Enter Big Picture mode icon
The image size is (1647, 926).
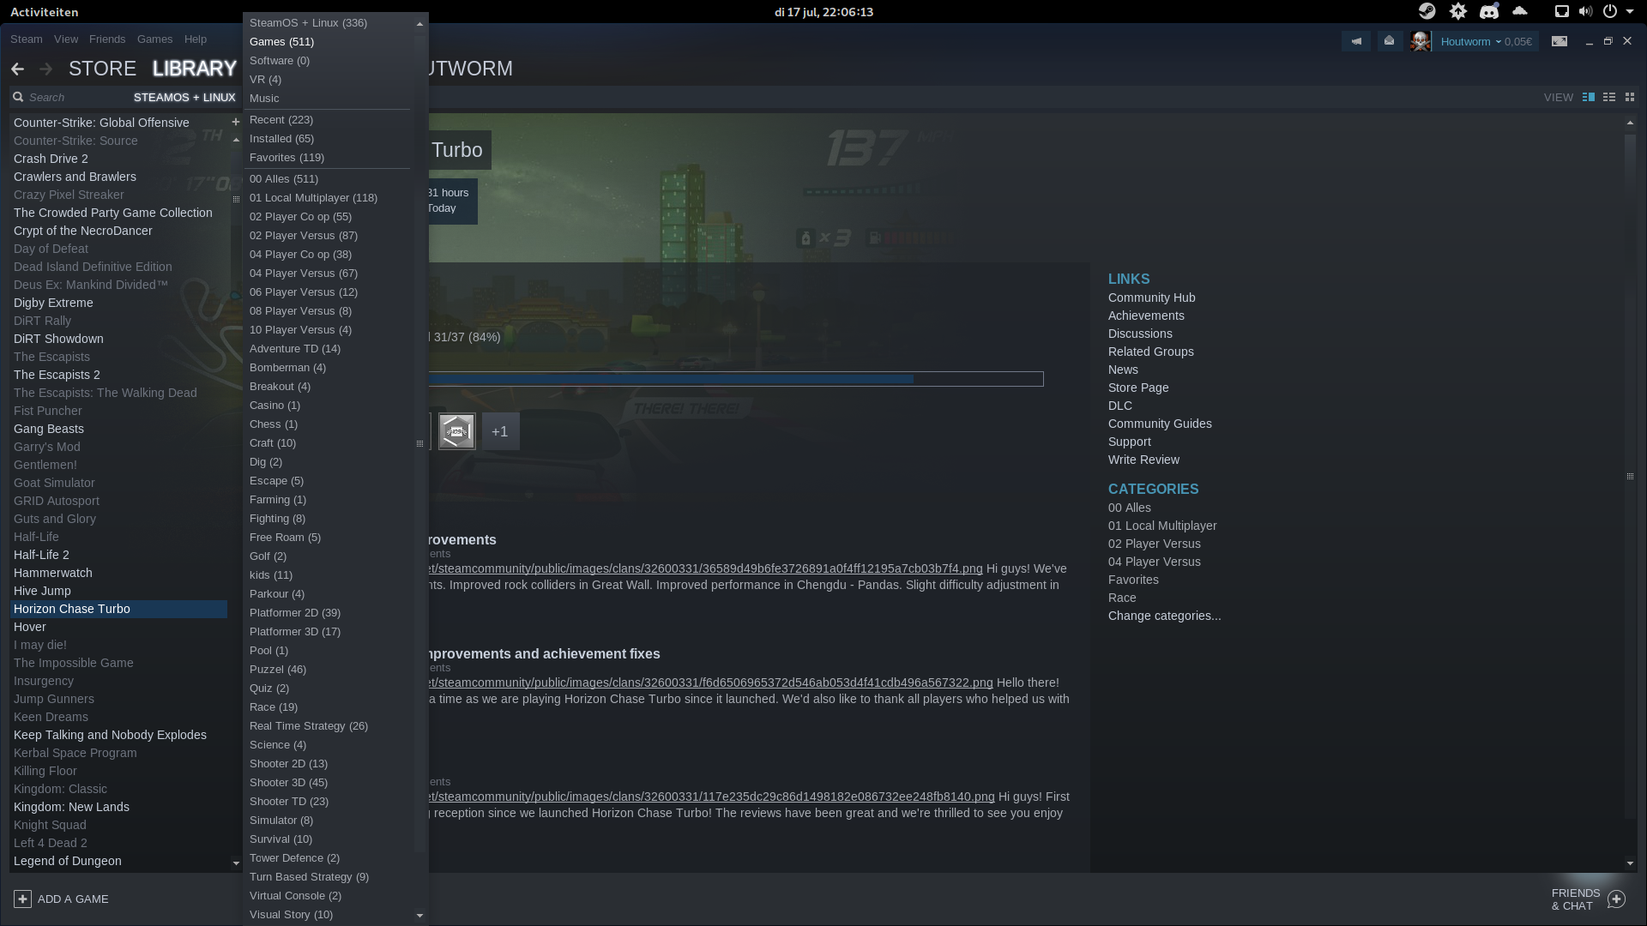pyautogui.click(x=1560, y=41)
